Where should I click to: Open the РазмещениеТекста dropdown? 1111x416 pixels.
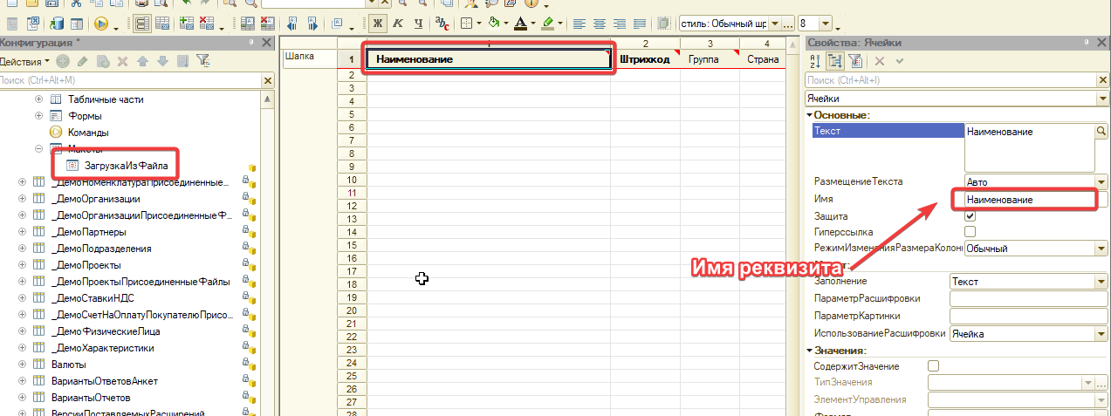click(x=1101, y=182)
